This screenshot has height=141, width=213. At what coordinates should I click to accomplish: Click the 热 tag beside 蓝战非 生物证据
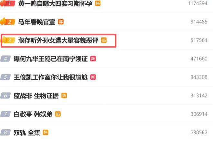click(64, 96)
